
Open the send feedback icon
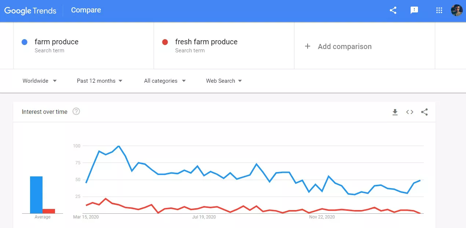(414, 10)
